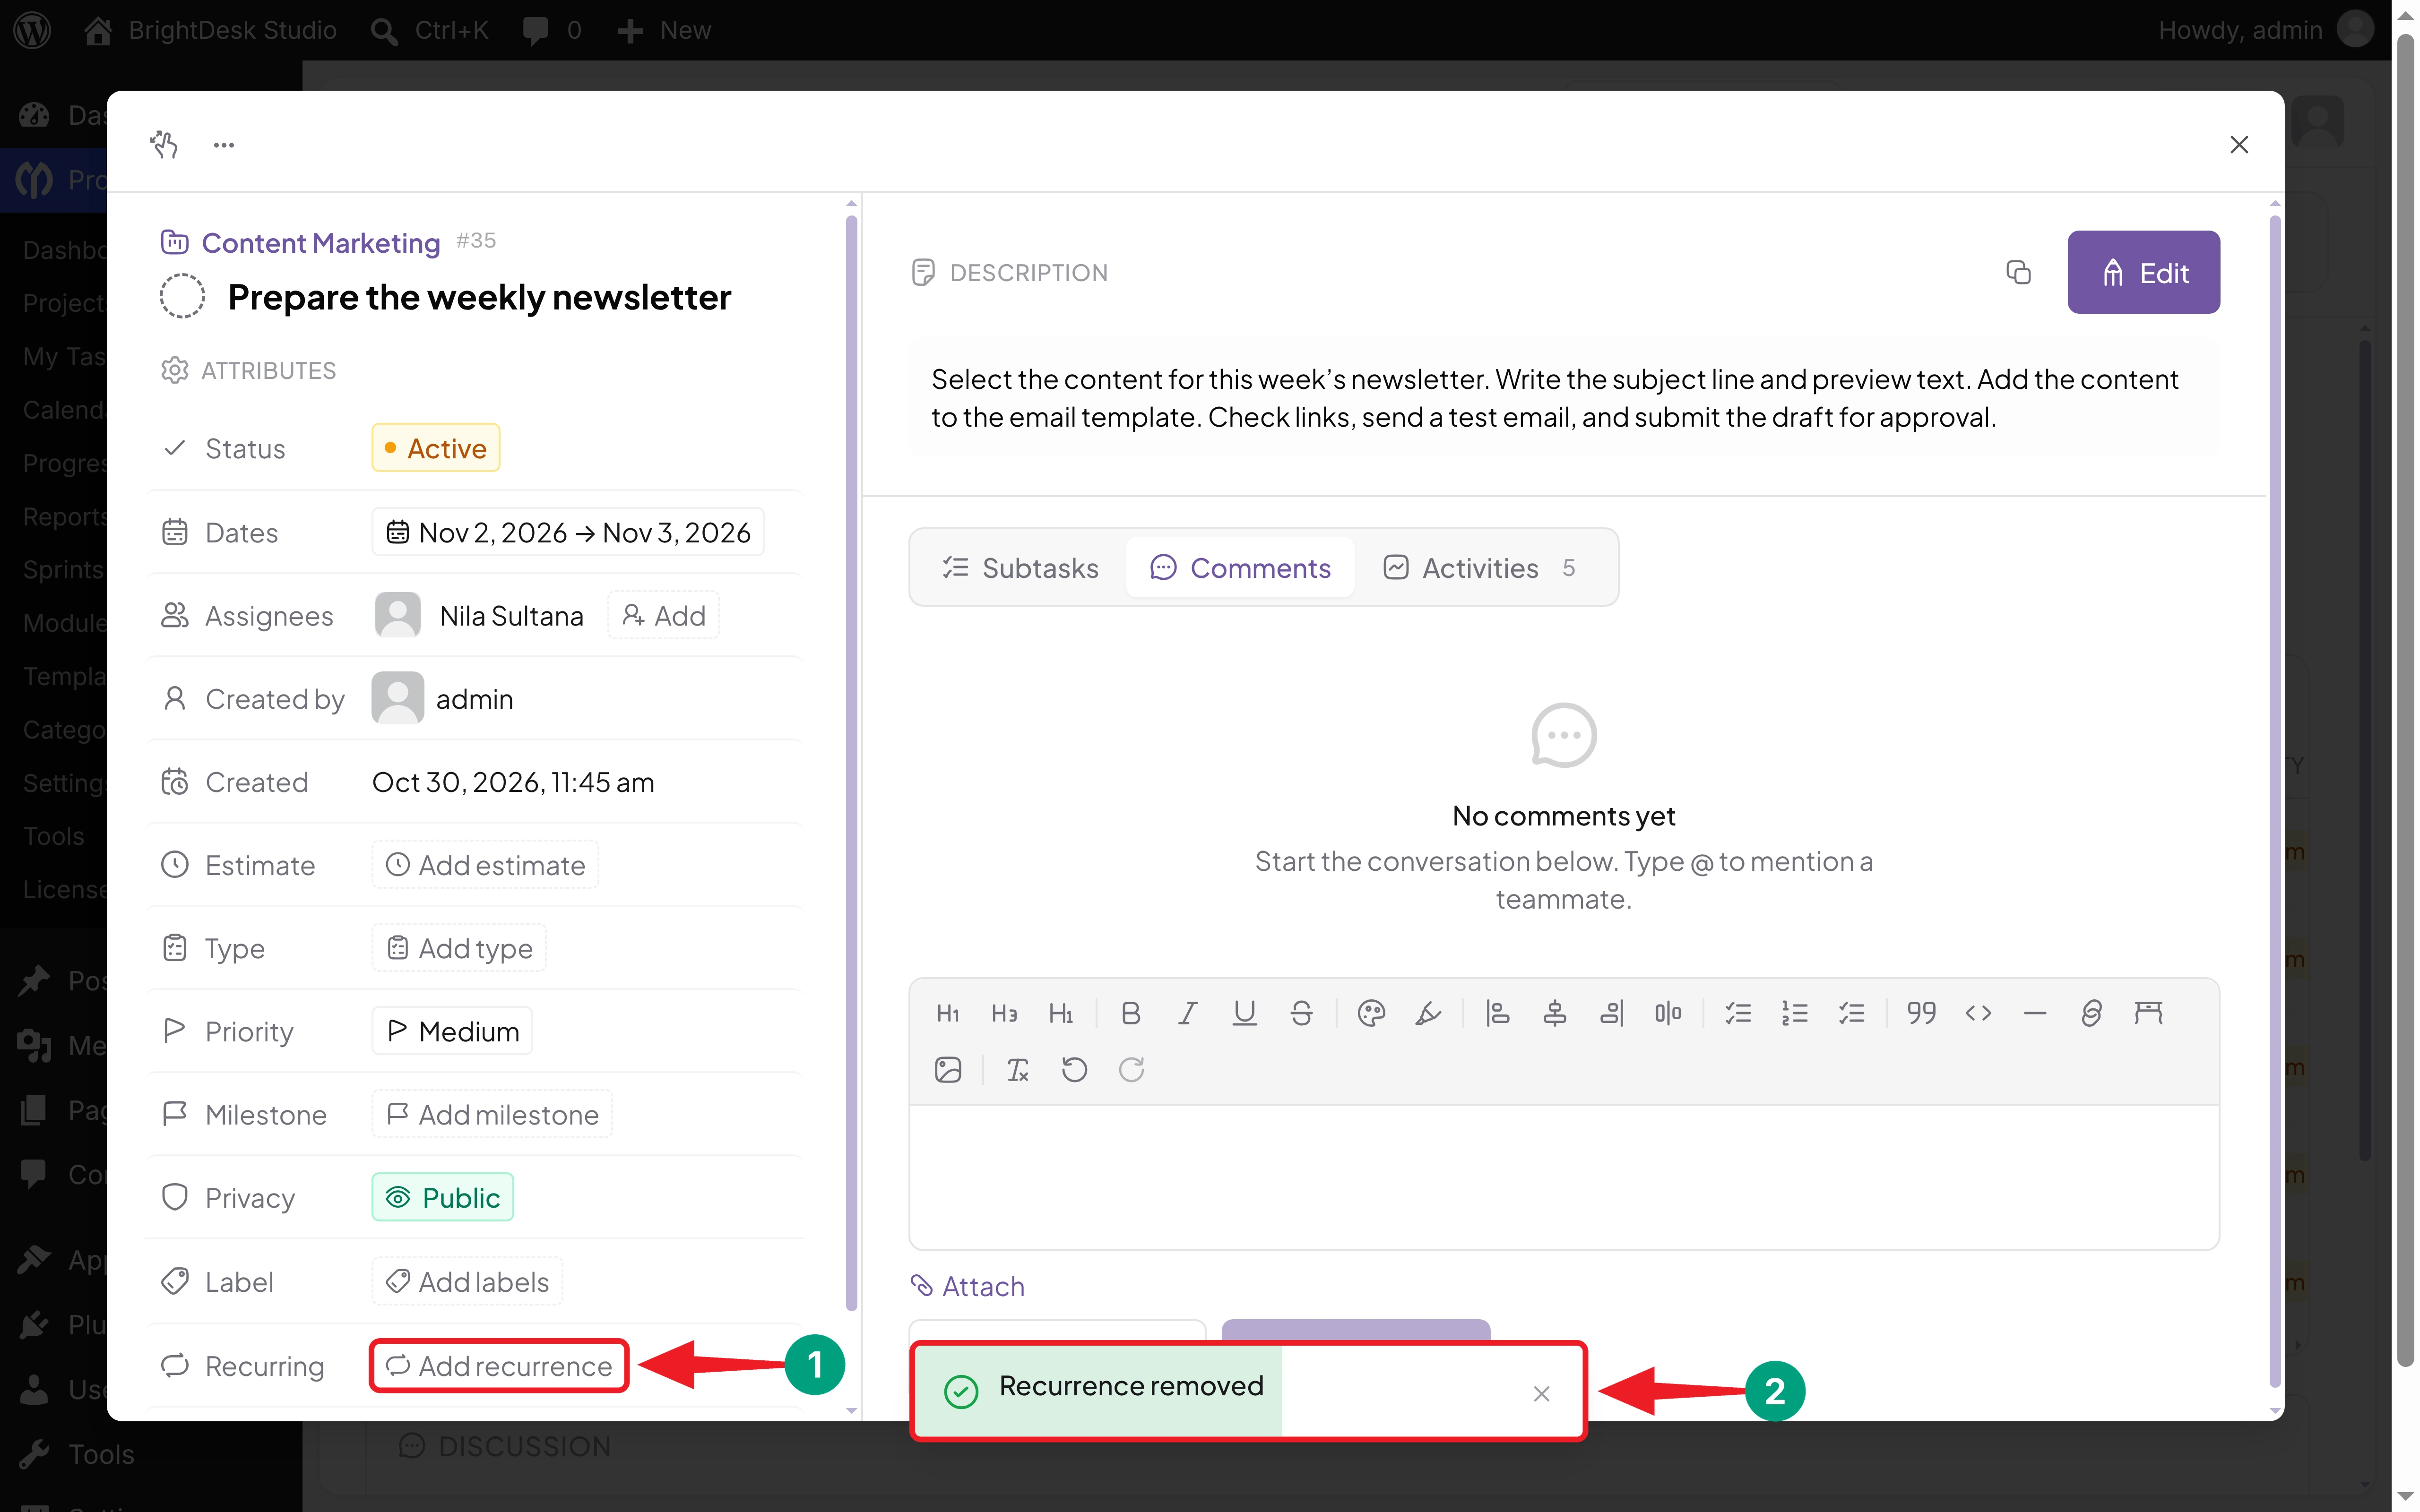2420x1512 pixels.
Task: Align text left in comment editor
Action: pyautogui.click(x=1497, y=1013)
